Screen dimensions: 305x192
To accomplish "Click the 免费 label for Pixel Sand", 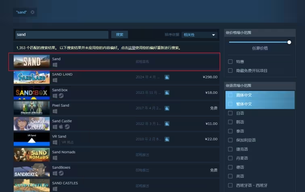I will [x=214, y=108].
